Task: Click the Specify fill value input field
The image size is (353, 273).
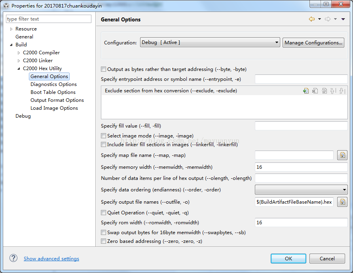Action: 301,126
